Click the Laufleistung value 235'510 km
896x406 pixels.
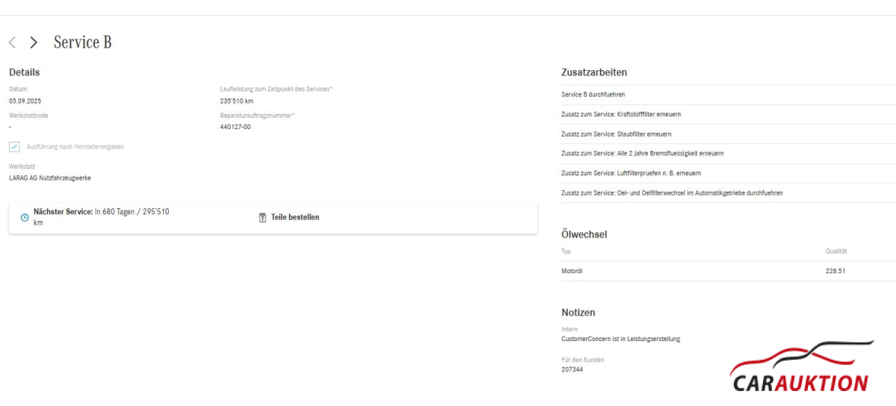coord(237,100)
